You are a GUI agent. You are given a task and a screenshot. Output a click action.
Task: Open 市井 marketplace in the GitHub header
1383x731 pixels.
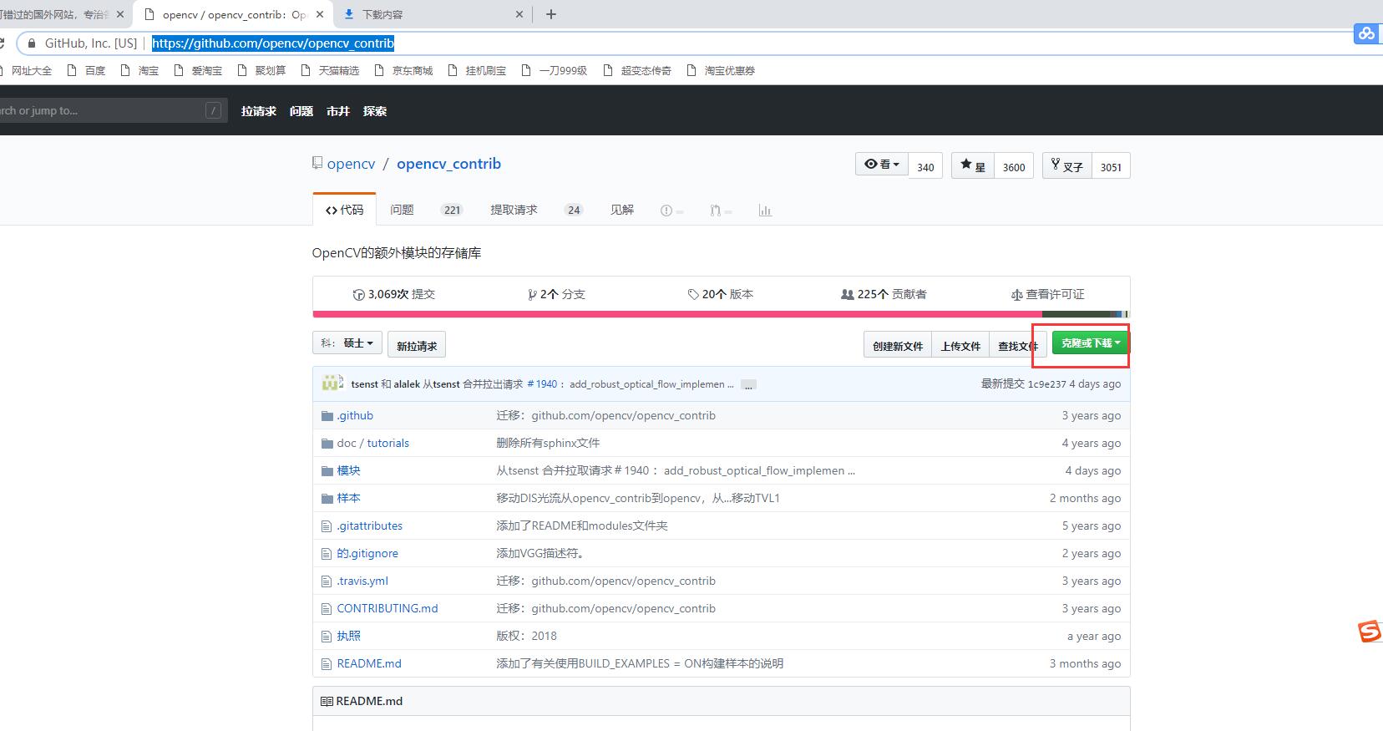point(338,111)
